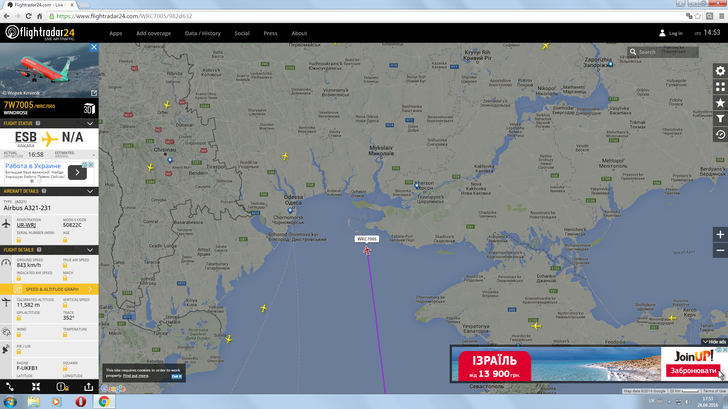Screen dimensions: 728x409
Task: Focus the map Search field
Action: coord(663,52)
